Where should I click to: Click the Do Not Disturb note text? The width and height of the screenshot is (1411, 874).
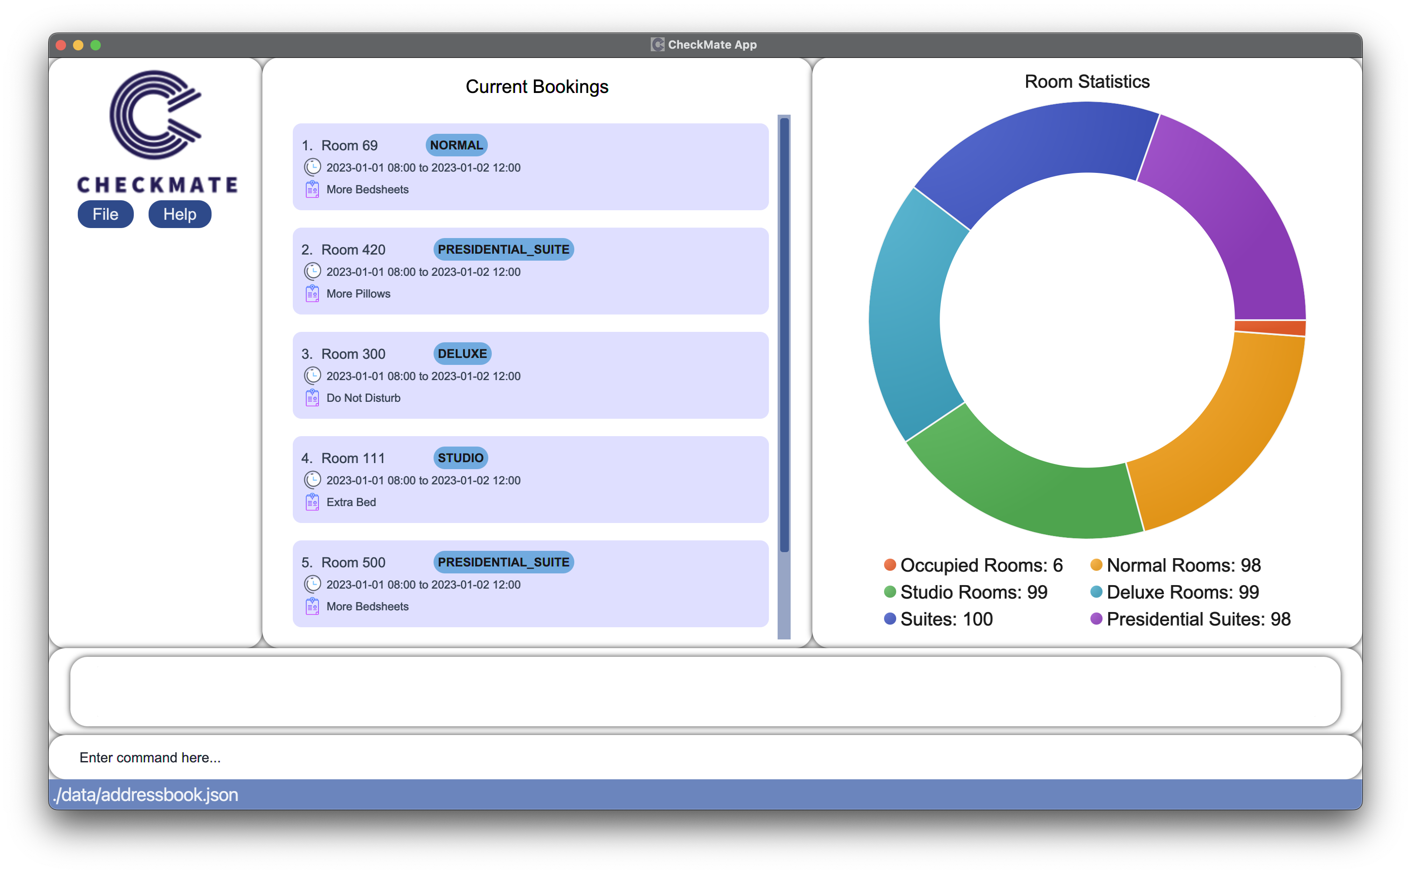pyautogui.click(x=363, y=398)
